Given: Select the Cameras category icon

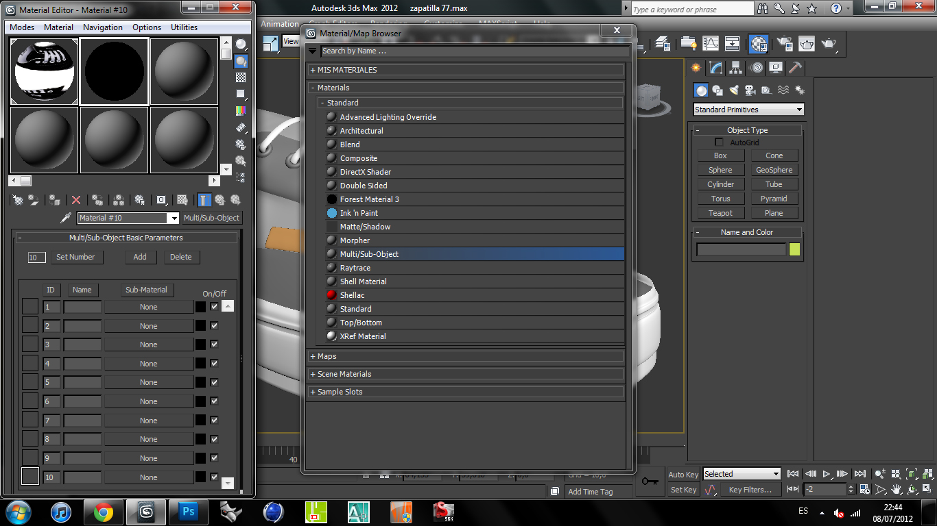Looking at the screenshot, I should 750,90.
